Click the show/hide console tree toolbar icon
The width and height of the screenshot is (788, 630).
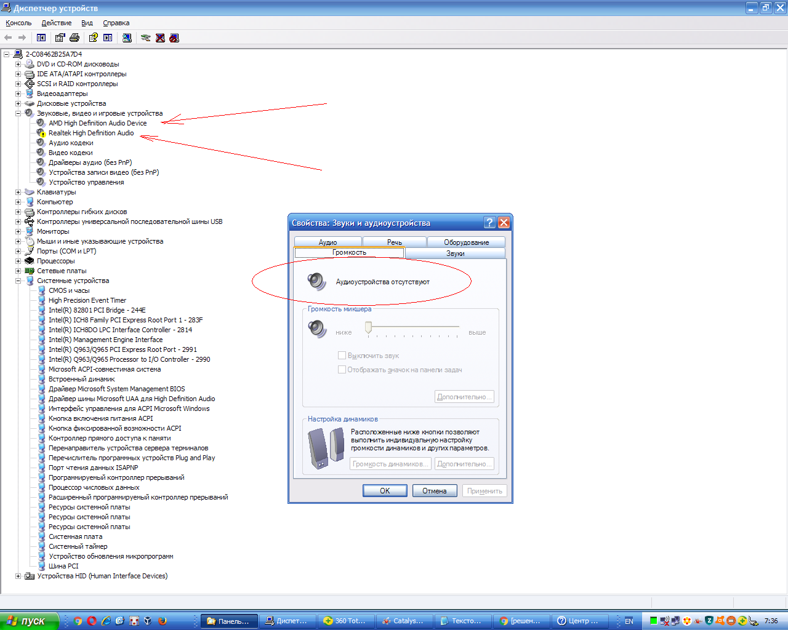pyautogui.click(x=41, y=38)
